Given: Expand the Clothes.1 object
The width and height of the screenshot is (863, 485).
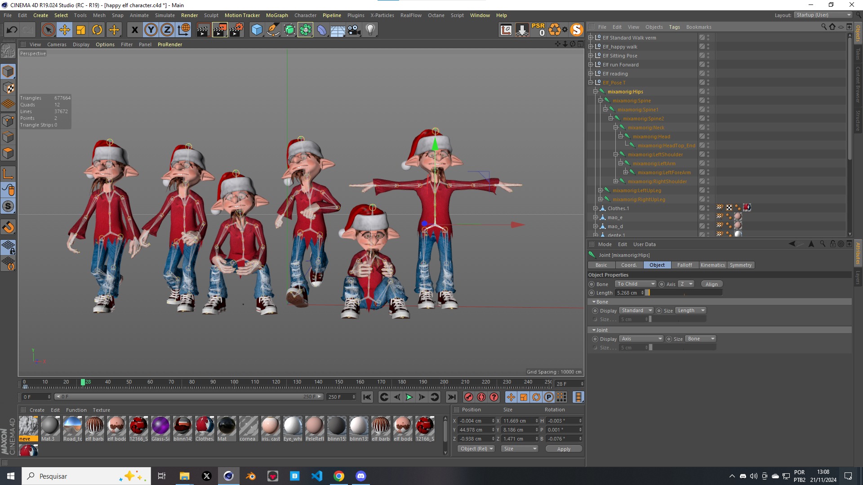Looking at the screenshot, I should (x=596, y=208).
